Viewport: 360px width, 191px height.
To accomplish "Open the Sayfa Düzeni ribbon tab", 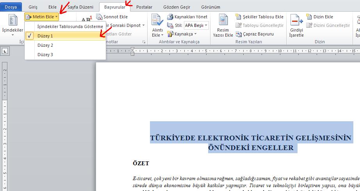I will pyautogui.click(x=80, y=7).
